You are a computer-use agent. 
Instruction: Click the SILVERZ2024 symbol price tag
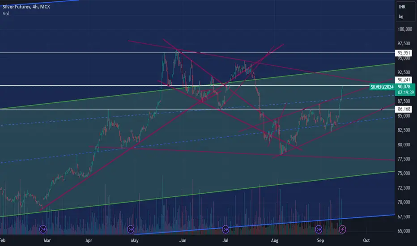pyautogui.click(x=382, y=87)
